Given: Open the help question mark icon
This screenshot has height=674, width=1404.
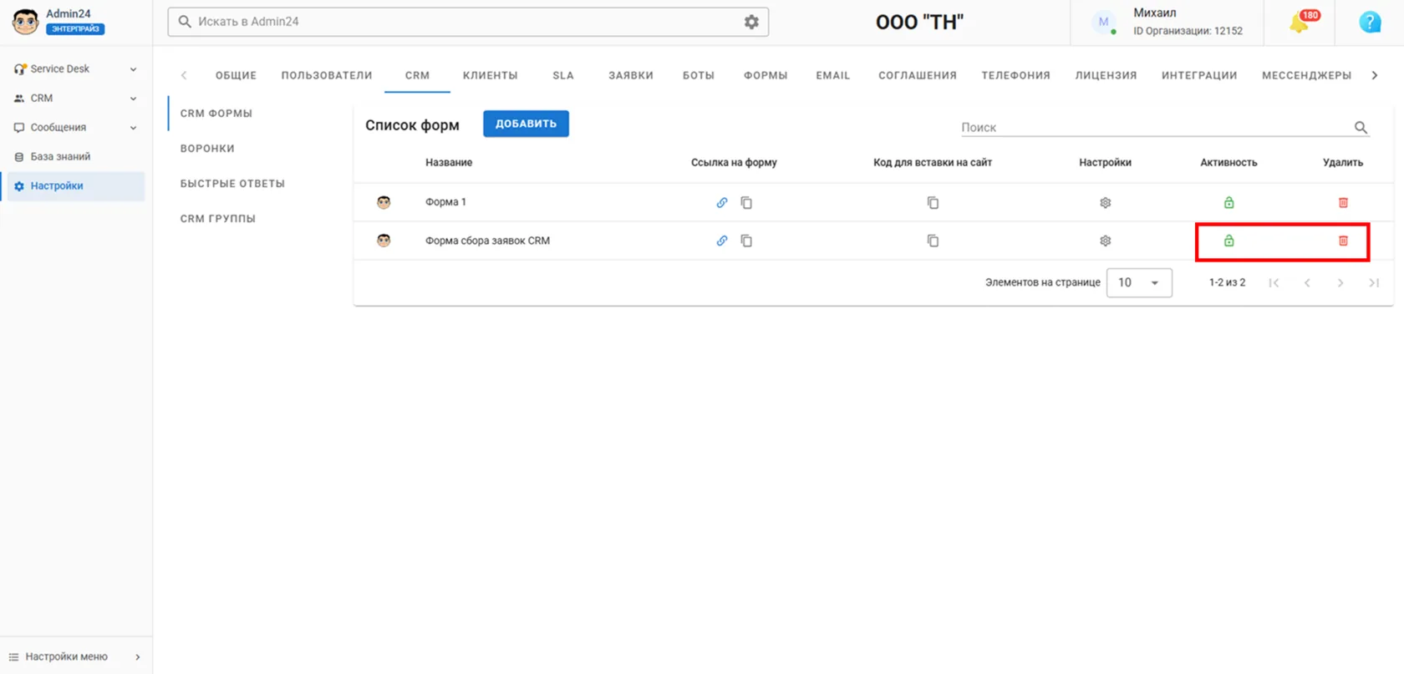Looking at the screenshot, I should (1370, 22).
